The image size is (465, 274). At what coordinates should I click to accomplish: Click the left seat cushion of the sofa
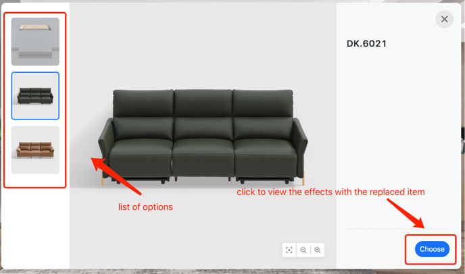click(x=141, y=148)
